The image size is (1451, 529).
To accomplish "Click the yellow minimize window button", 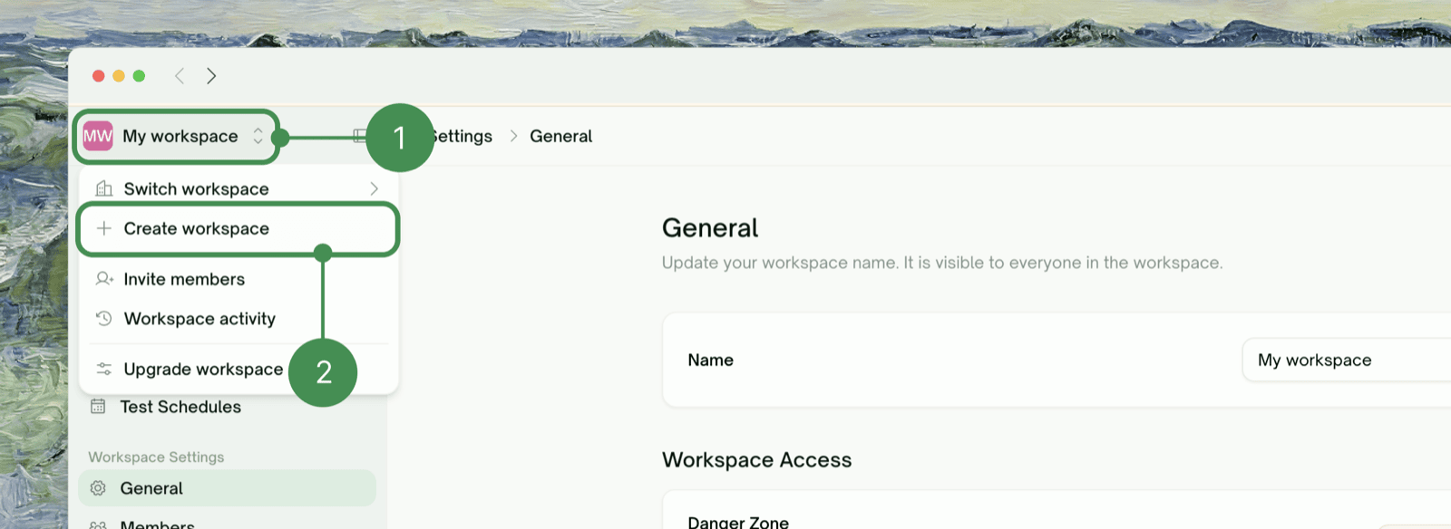I will tap(119, 76).
